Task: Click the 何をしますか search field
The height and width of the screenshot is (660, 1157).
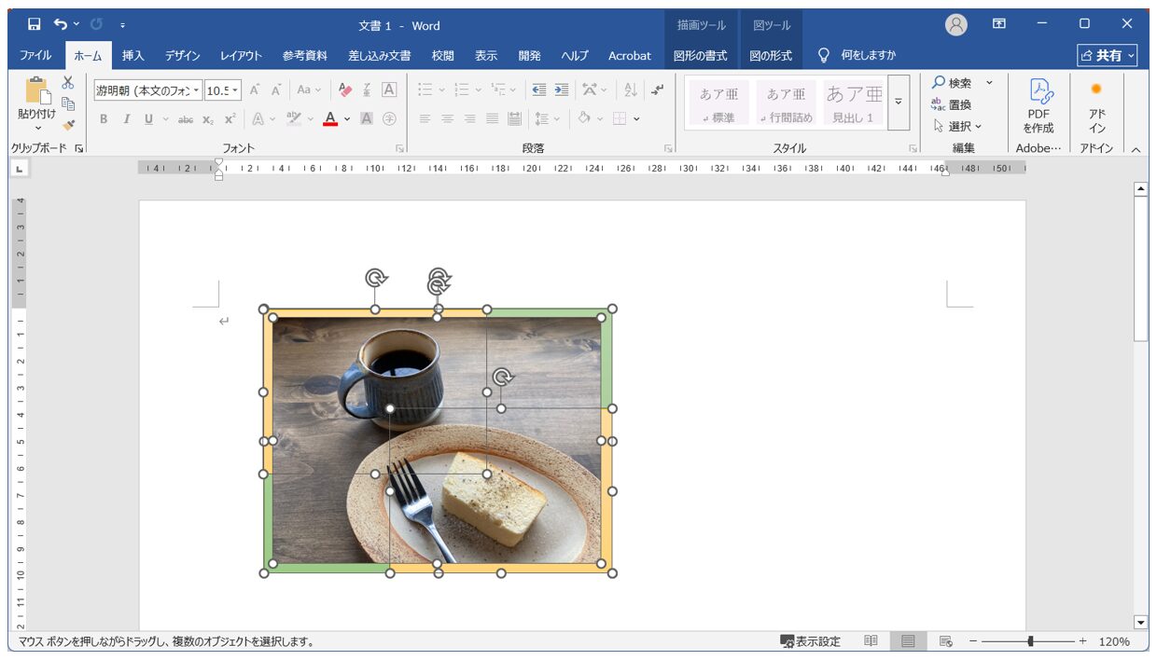Action: 857,56
